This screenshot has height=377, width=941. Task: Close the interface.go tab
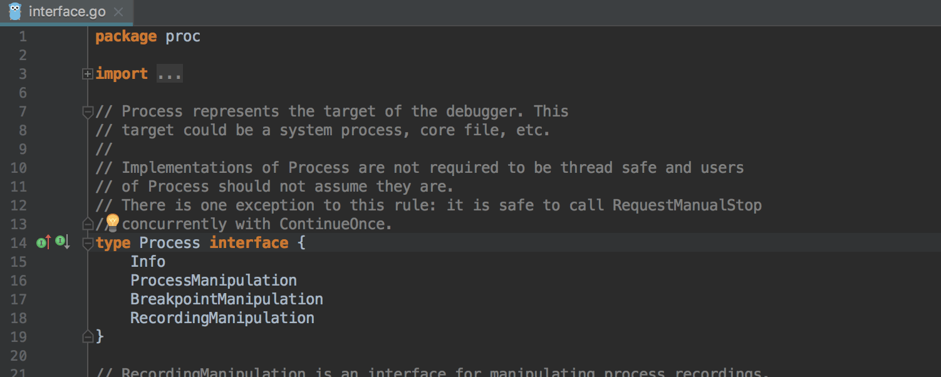pyautogui.click(x=119, y=12)
